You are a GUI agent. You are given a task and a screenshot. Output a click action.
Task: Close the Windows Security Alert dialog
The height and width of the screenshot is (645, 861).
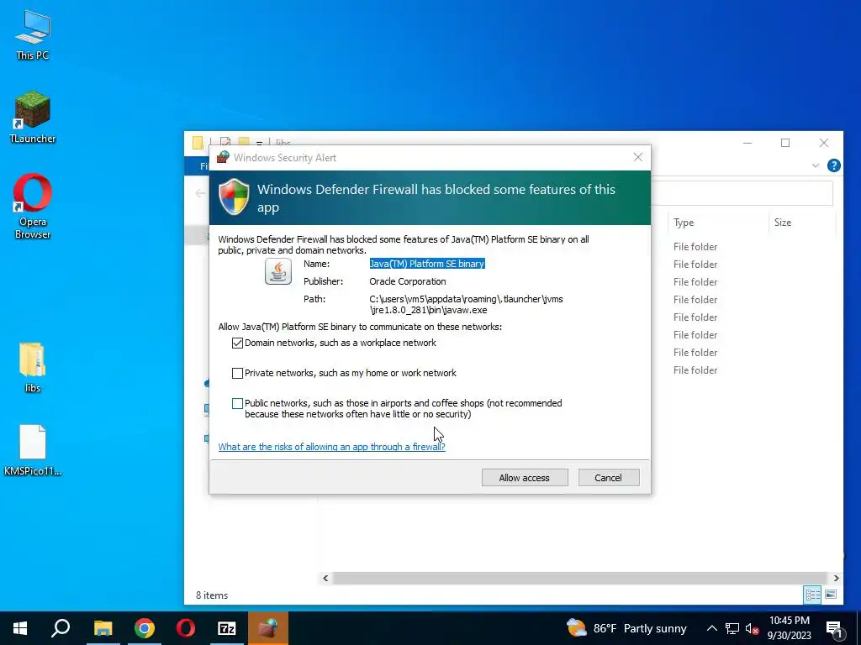637,157
